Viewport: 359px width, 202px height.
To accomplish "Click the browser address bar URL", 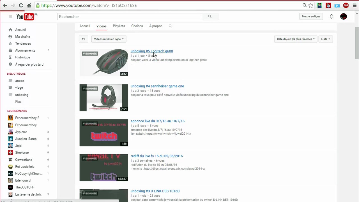I will [x=89, y=5].
